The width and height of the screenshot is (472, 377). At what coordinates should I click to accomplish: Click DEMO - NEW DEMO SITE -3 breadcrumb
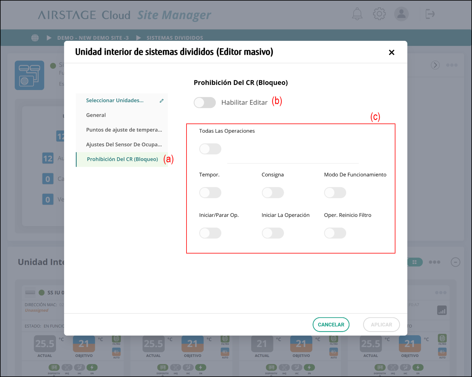[x=93, y=38]
